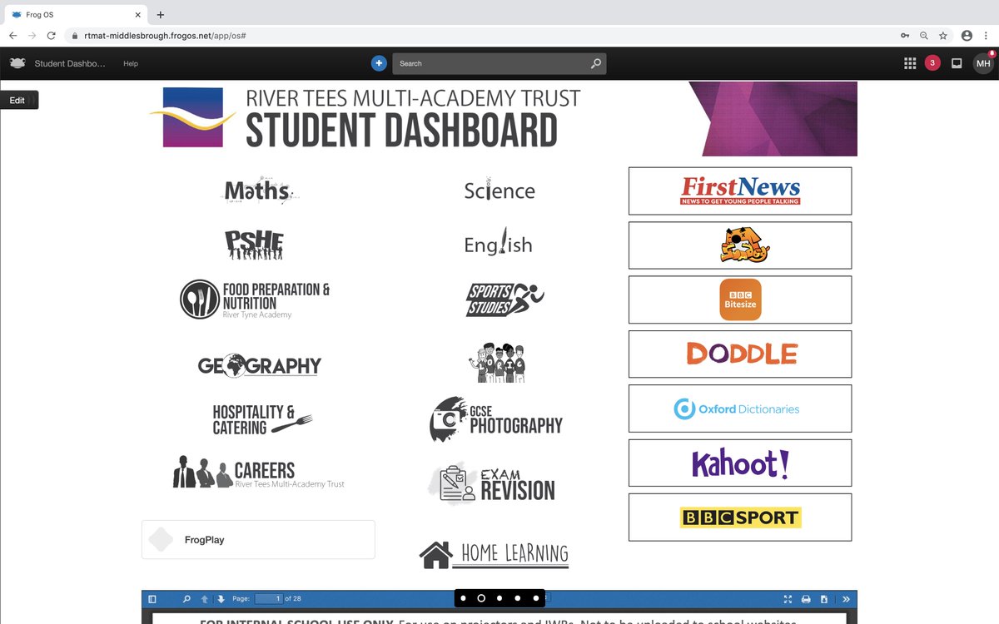Open the cartoon students group tile
Image resolution: width=999 pixels, height=624 pixels.
coord(498,363)
